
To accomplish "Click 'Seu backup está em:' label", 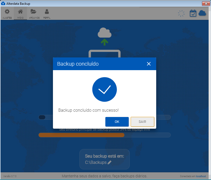I will point(104,156).
